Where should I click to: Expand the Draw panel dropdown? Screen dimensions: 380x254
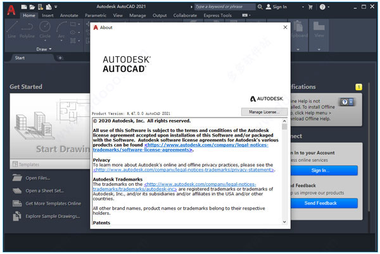(44, 49)
